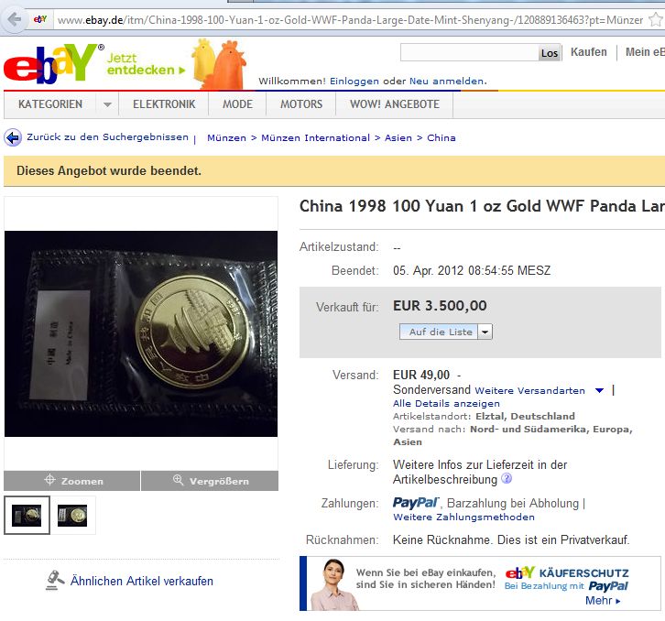Click the PayPal logo under Zahlungen
This screenshot has width=665, height=621.
tap(416, 503)
